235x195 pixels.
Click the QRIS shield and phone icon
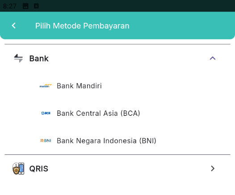(18, 169)
